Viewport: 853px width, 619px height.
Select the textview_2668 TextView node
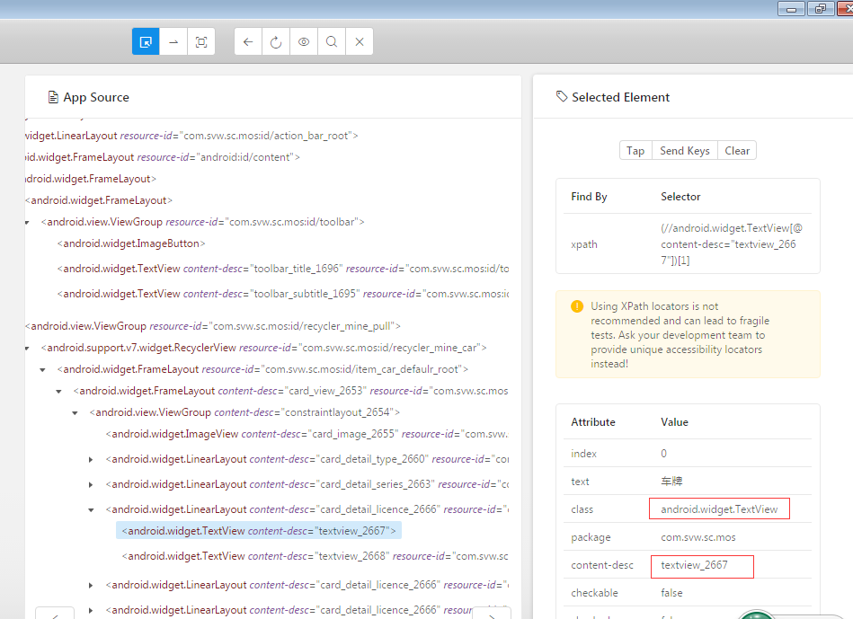315,556
